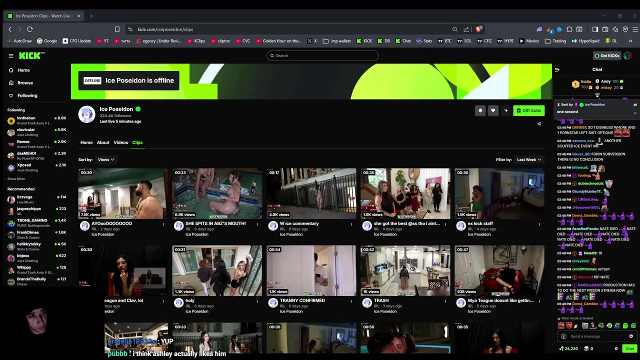This screenshot has width=640, height=360.
Task: Open the sparkle options button beside Gift Subs
Action: click(x=506, y=110)
